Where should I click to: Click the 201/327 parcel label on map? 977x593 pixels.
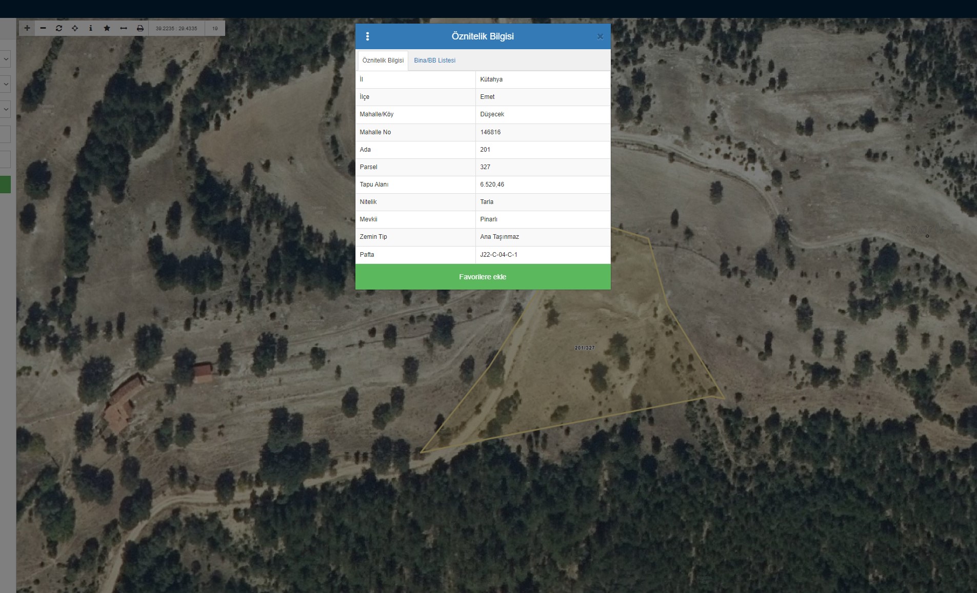[584, 348]
